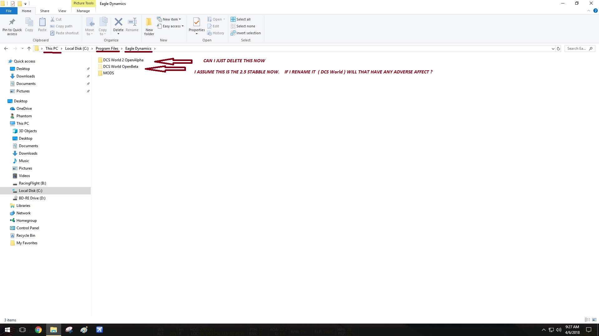
Task: Create a New folder
Action: tap(149, 26)
